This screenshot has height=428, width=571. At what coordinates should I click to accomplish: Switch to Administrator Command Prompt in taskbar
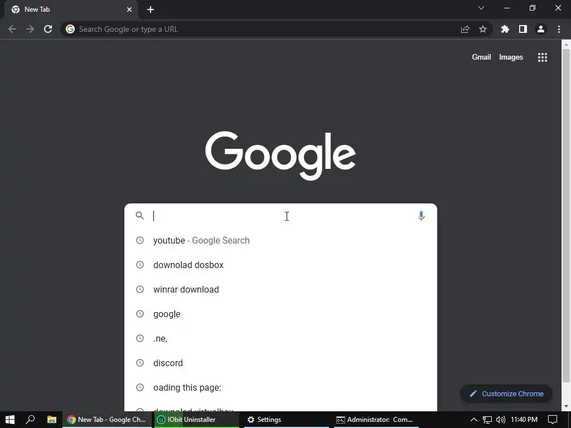[x=376, y=420]
